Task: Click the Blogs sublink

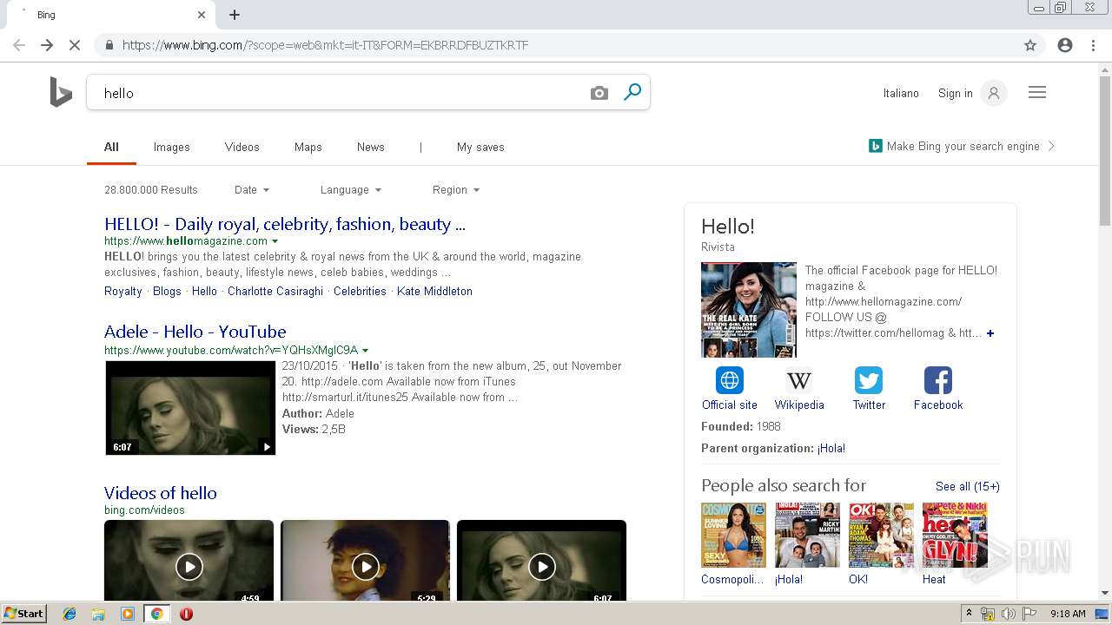Action: click(167, 292)
